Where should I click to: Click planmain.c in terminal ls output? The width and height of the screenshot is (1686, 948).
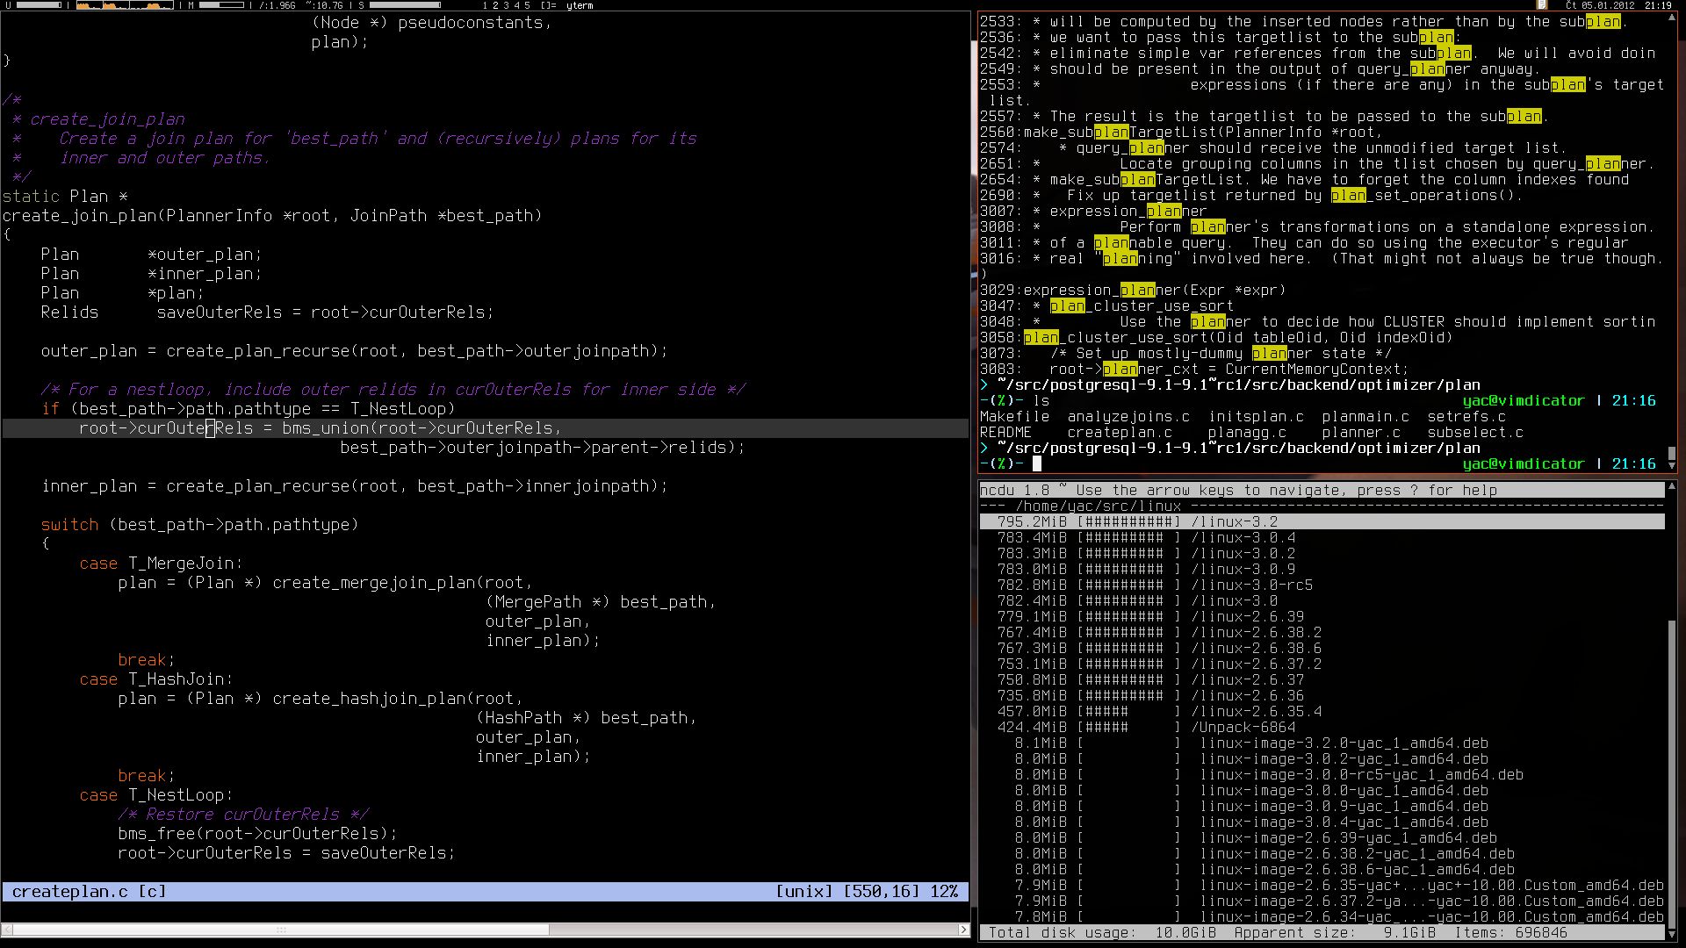1365,417
